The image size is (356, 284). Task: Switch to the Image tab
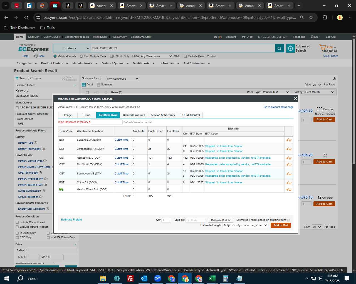coord(68,115)
